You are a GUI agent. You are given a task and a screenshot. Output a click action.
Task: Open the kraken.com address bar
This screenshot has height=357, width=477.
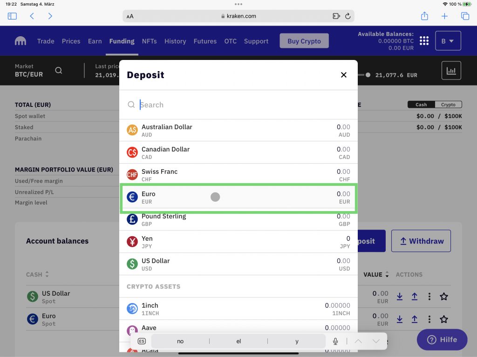(x=238, y=16)
